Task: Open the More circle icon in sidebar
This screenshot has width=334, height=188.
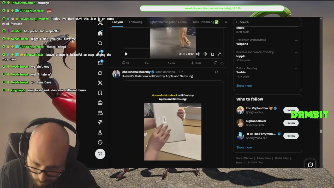Action: (x=100, y=142)
